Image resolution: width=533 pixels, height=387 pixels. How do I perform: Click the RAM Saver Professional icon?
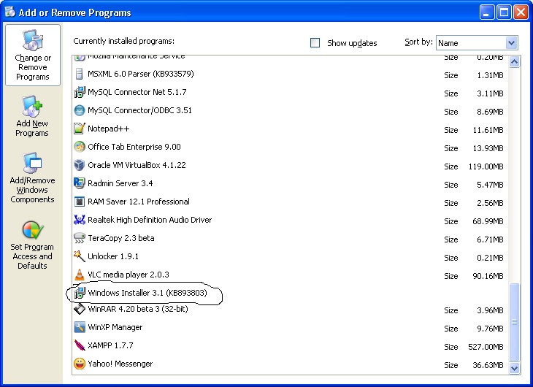(x=79, y=202)
